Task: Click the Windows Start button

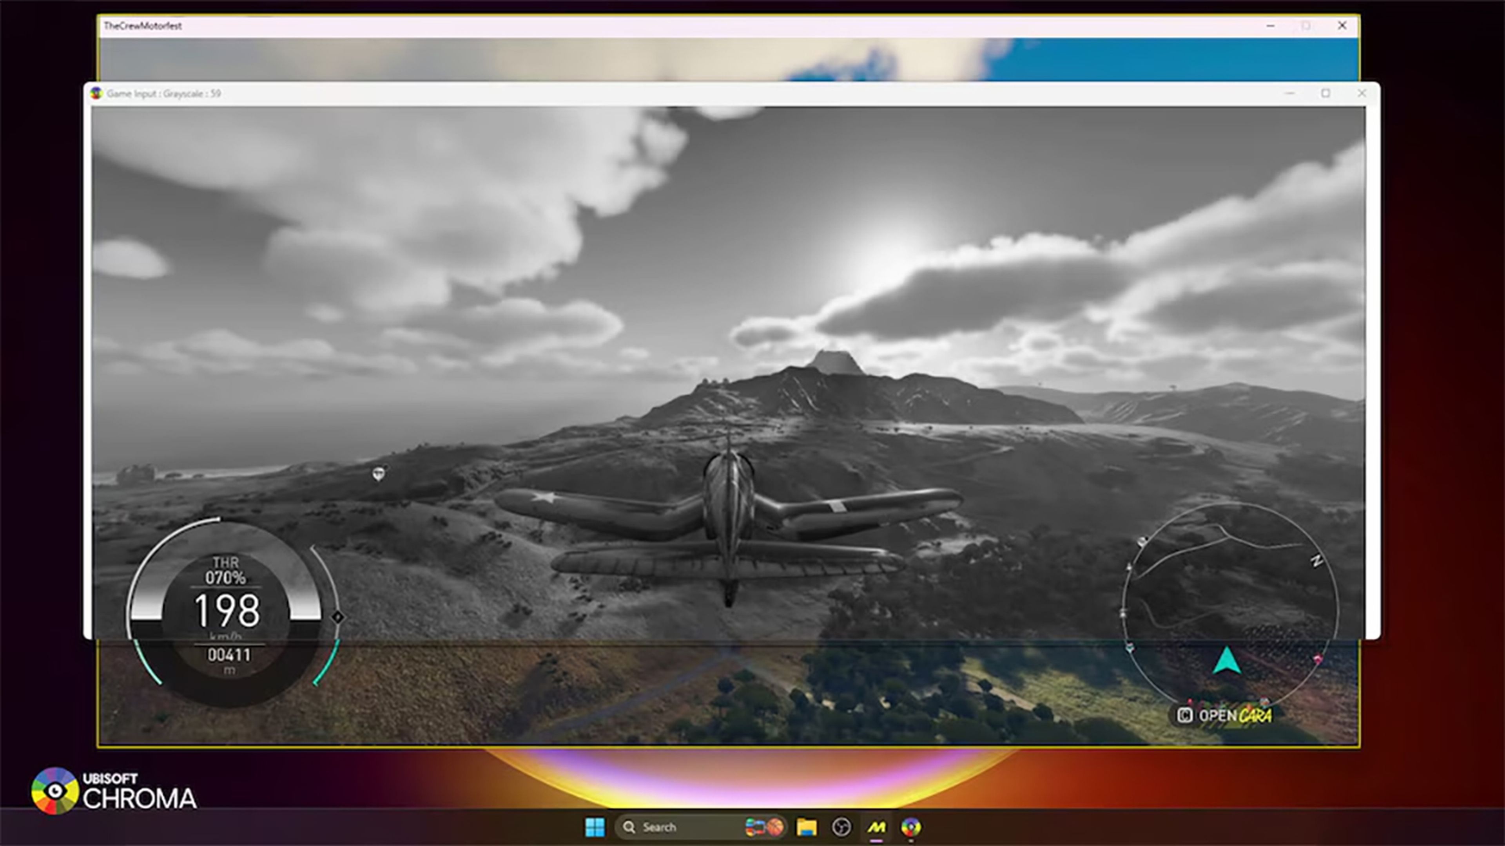Action: coord(596,827)
